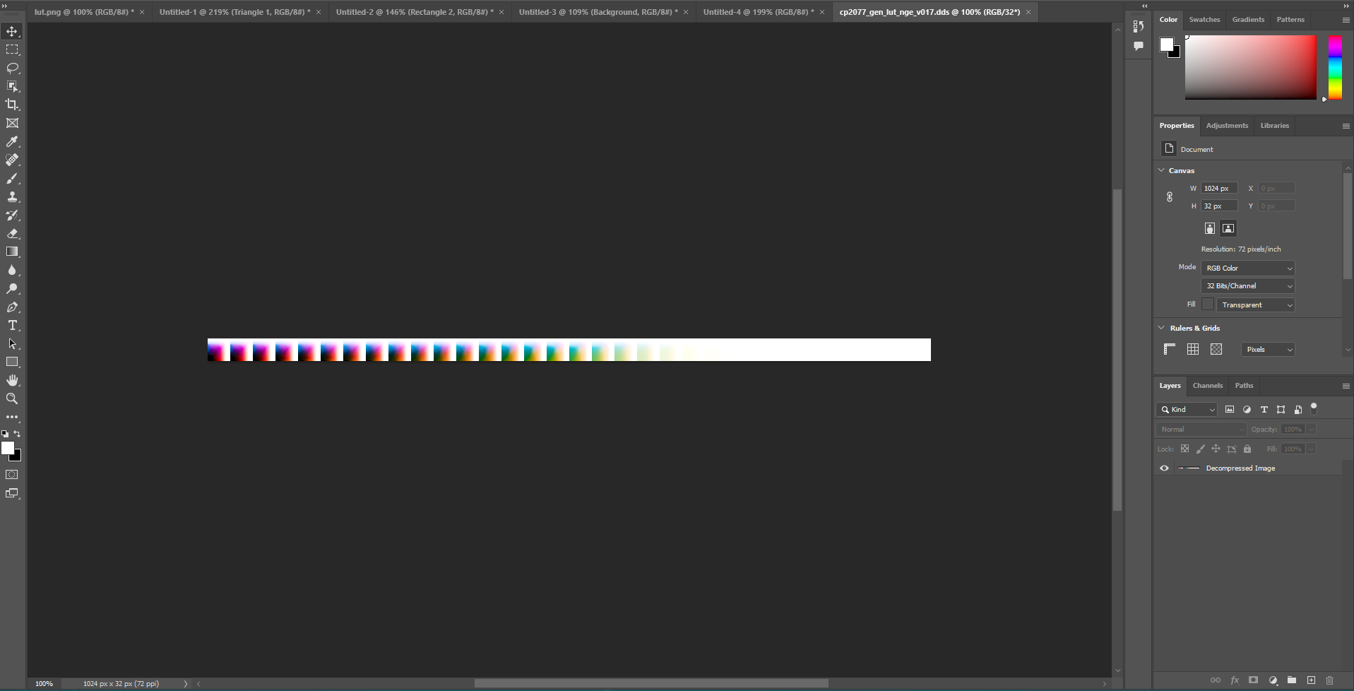The height and width of the screenshot is (691, 1354).
Task: Select the Horizontal Type tool
Action: pos(12,326)
